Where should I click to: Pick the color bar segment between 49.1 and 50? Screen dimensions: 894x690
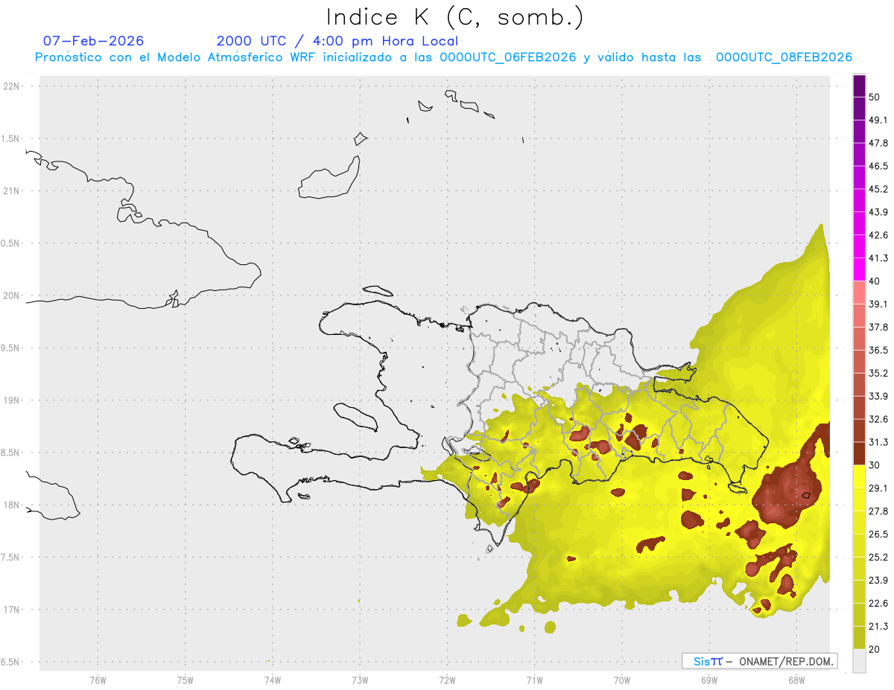[859, 109]
